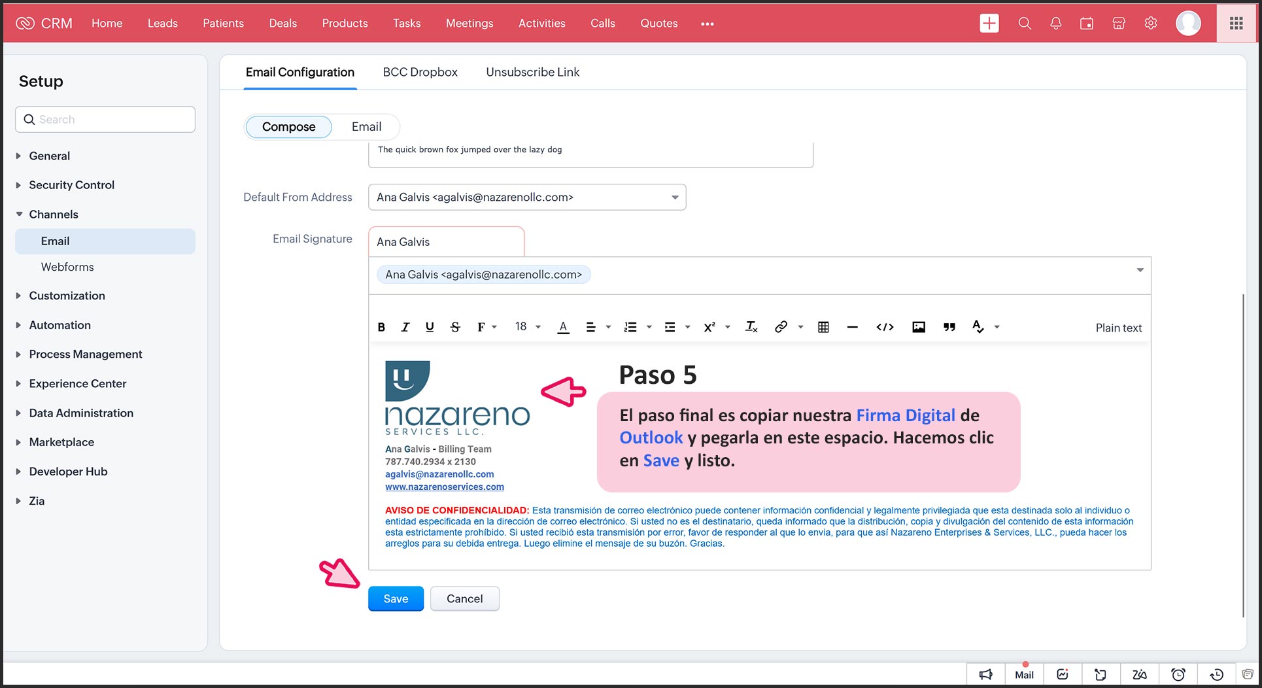This screenshot has height=688, width=1262.
Task: Apply italic formatting in the signature editor
Action: (x=405, y=327)
